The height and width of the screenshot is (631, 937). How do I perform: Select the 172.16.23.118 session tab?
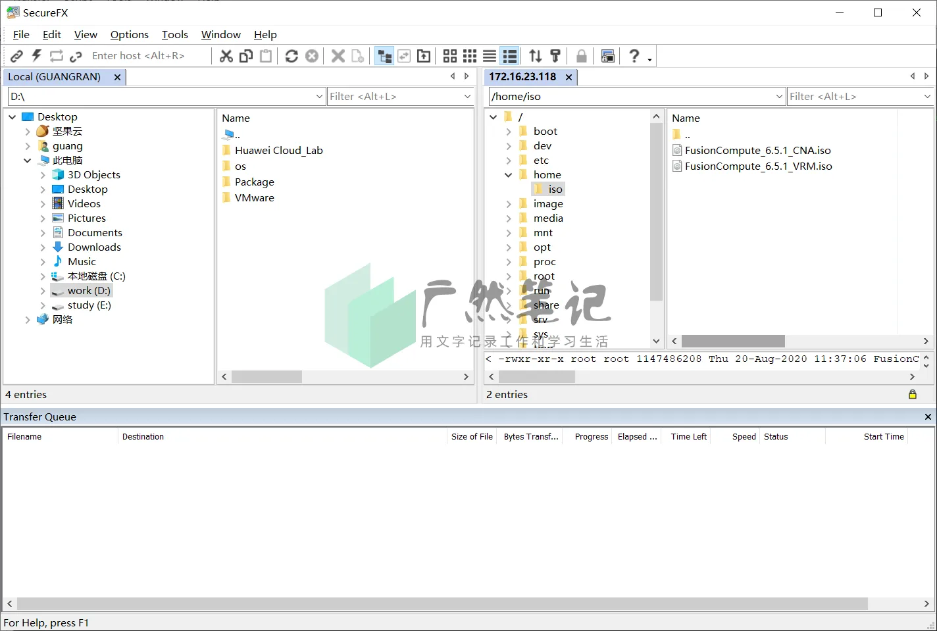pyautogui.click(x=522, y=77)
